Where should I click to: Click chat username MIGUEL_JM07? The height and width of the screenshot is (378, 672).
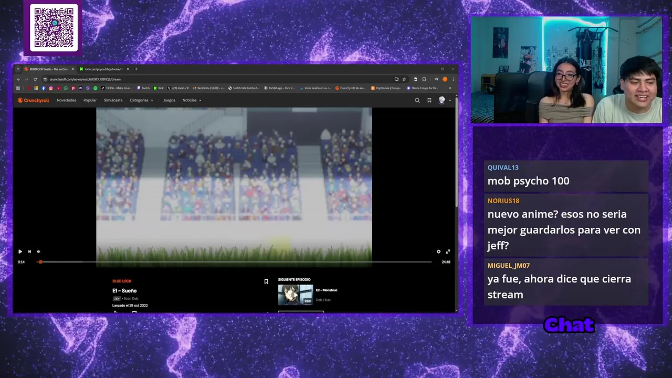coord(508,265)
